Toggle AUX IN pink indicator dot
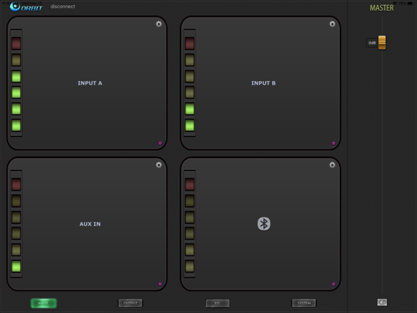 pos(160,284)
